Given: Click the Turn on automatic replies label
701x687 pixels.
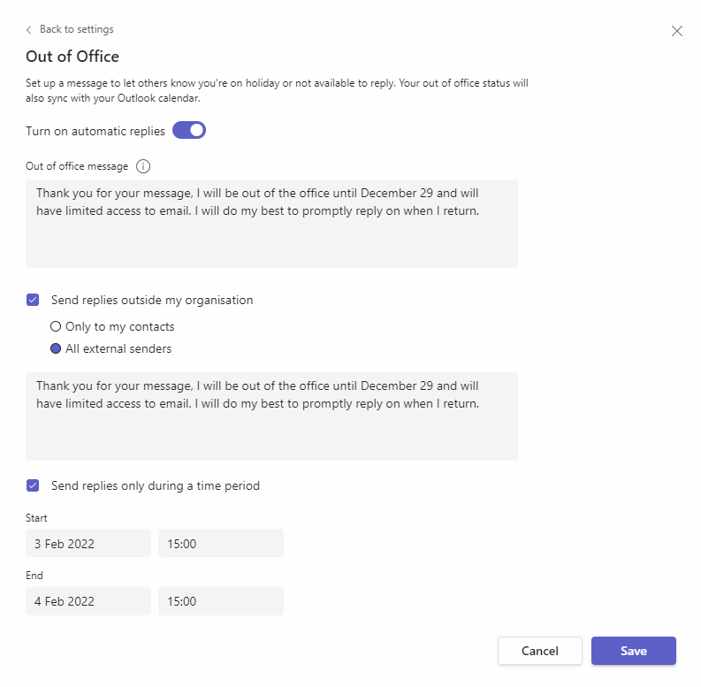Looking at the screenshot, I should (x=95, y=131).
